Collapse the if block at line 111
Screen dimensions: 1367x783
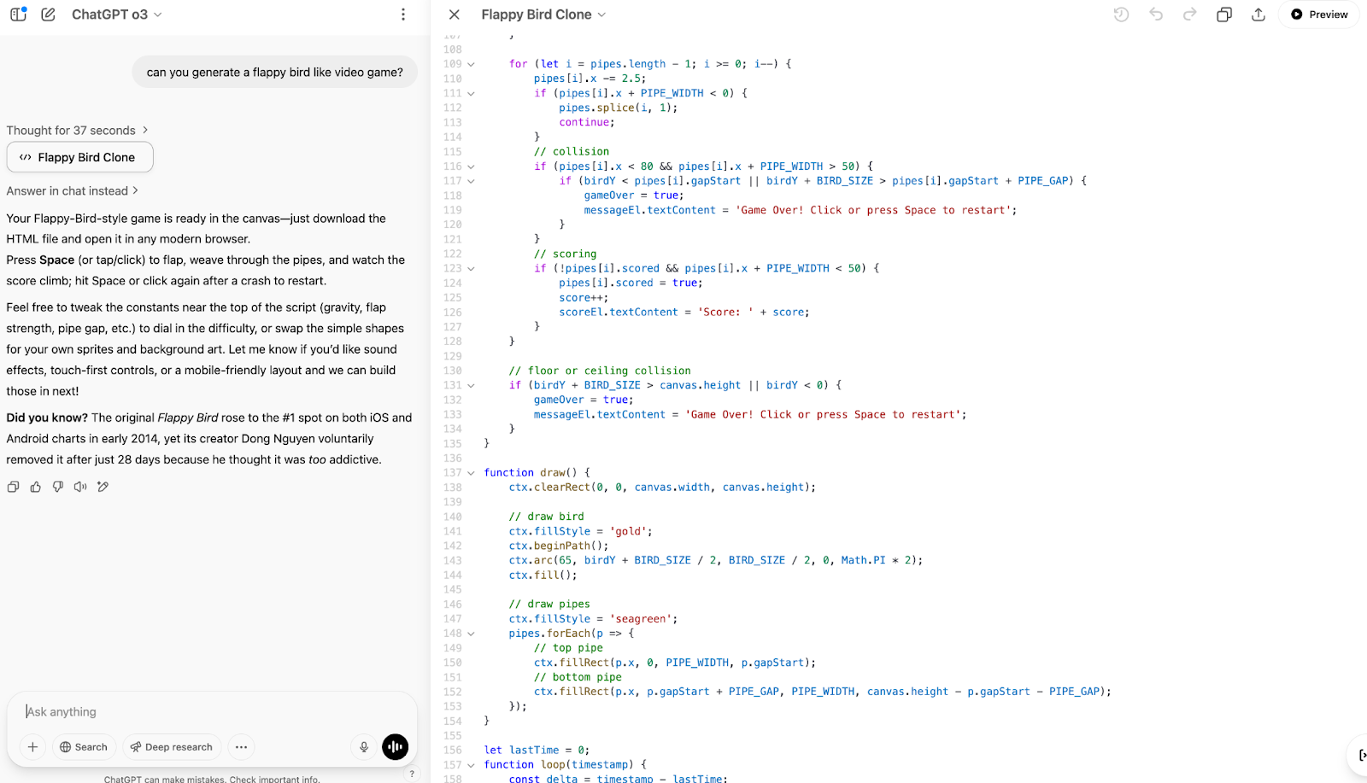tap(471, 93)
